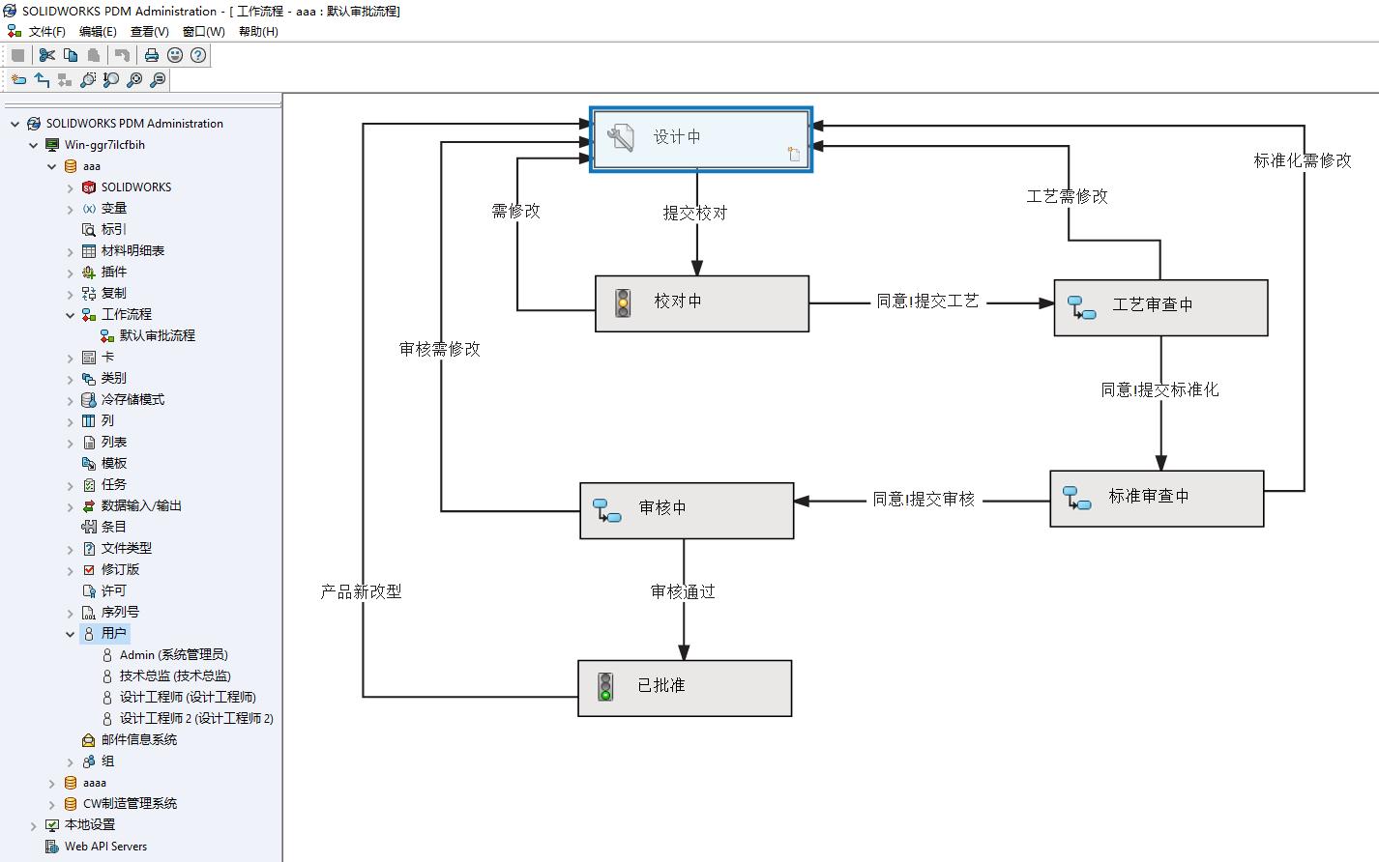The width and height of the screenshot is (1379, 862).
Task: Click the app icon in the title bar
Action: [10, 11]
